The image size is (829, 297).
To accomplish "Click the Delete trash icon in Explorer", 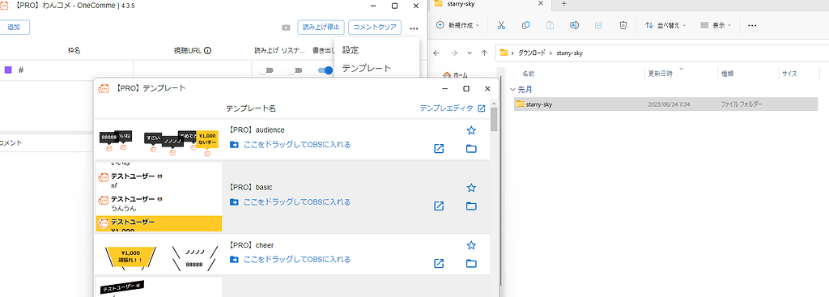I will point(623,25).
